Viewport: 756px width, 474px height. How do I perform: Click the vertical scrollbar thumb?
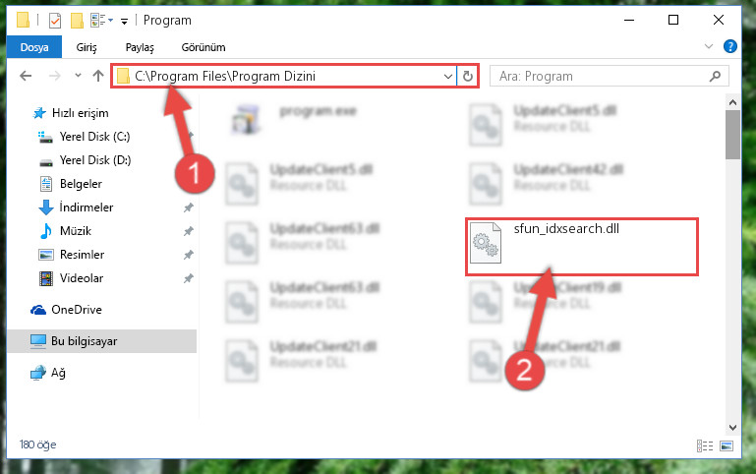(732, 135)
